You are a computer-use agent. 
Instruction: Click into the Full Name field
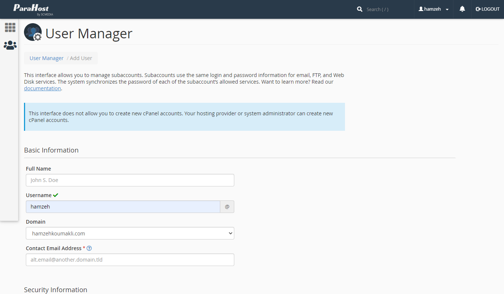[130, 180]
